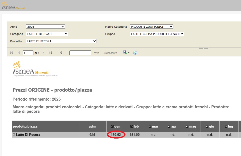Click the back to parent report arrow

click(61, 53)
